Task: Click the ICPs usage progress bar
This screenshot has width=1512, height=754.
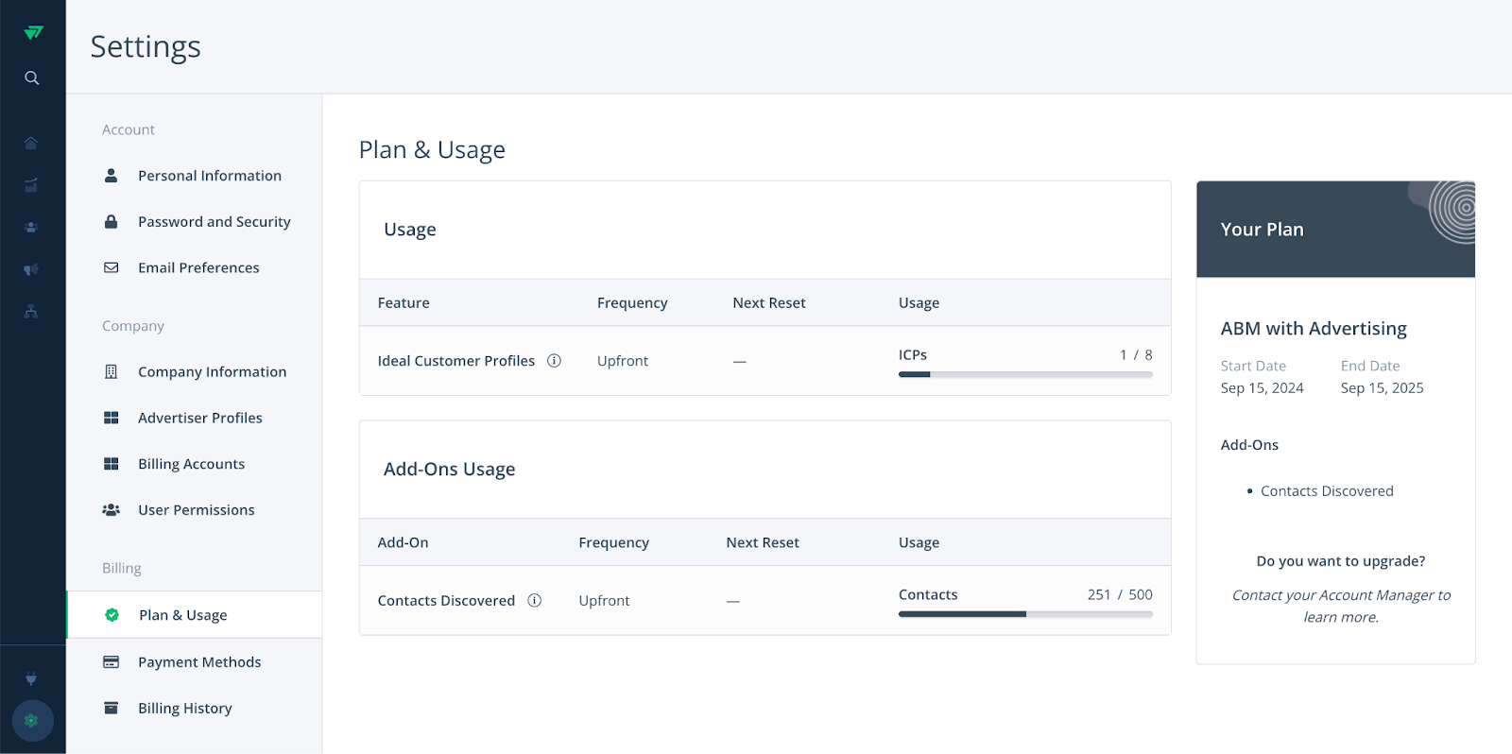Action: pyautogui.click(x=1025, y=374)
